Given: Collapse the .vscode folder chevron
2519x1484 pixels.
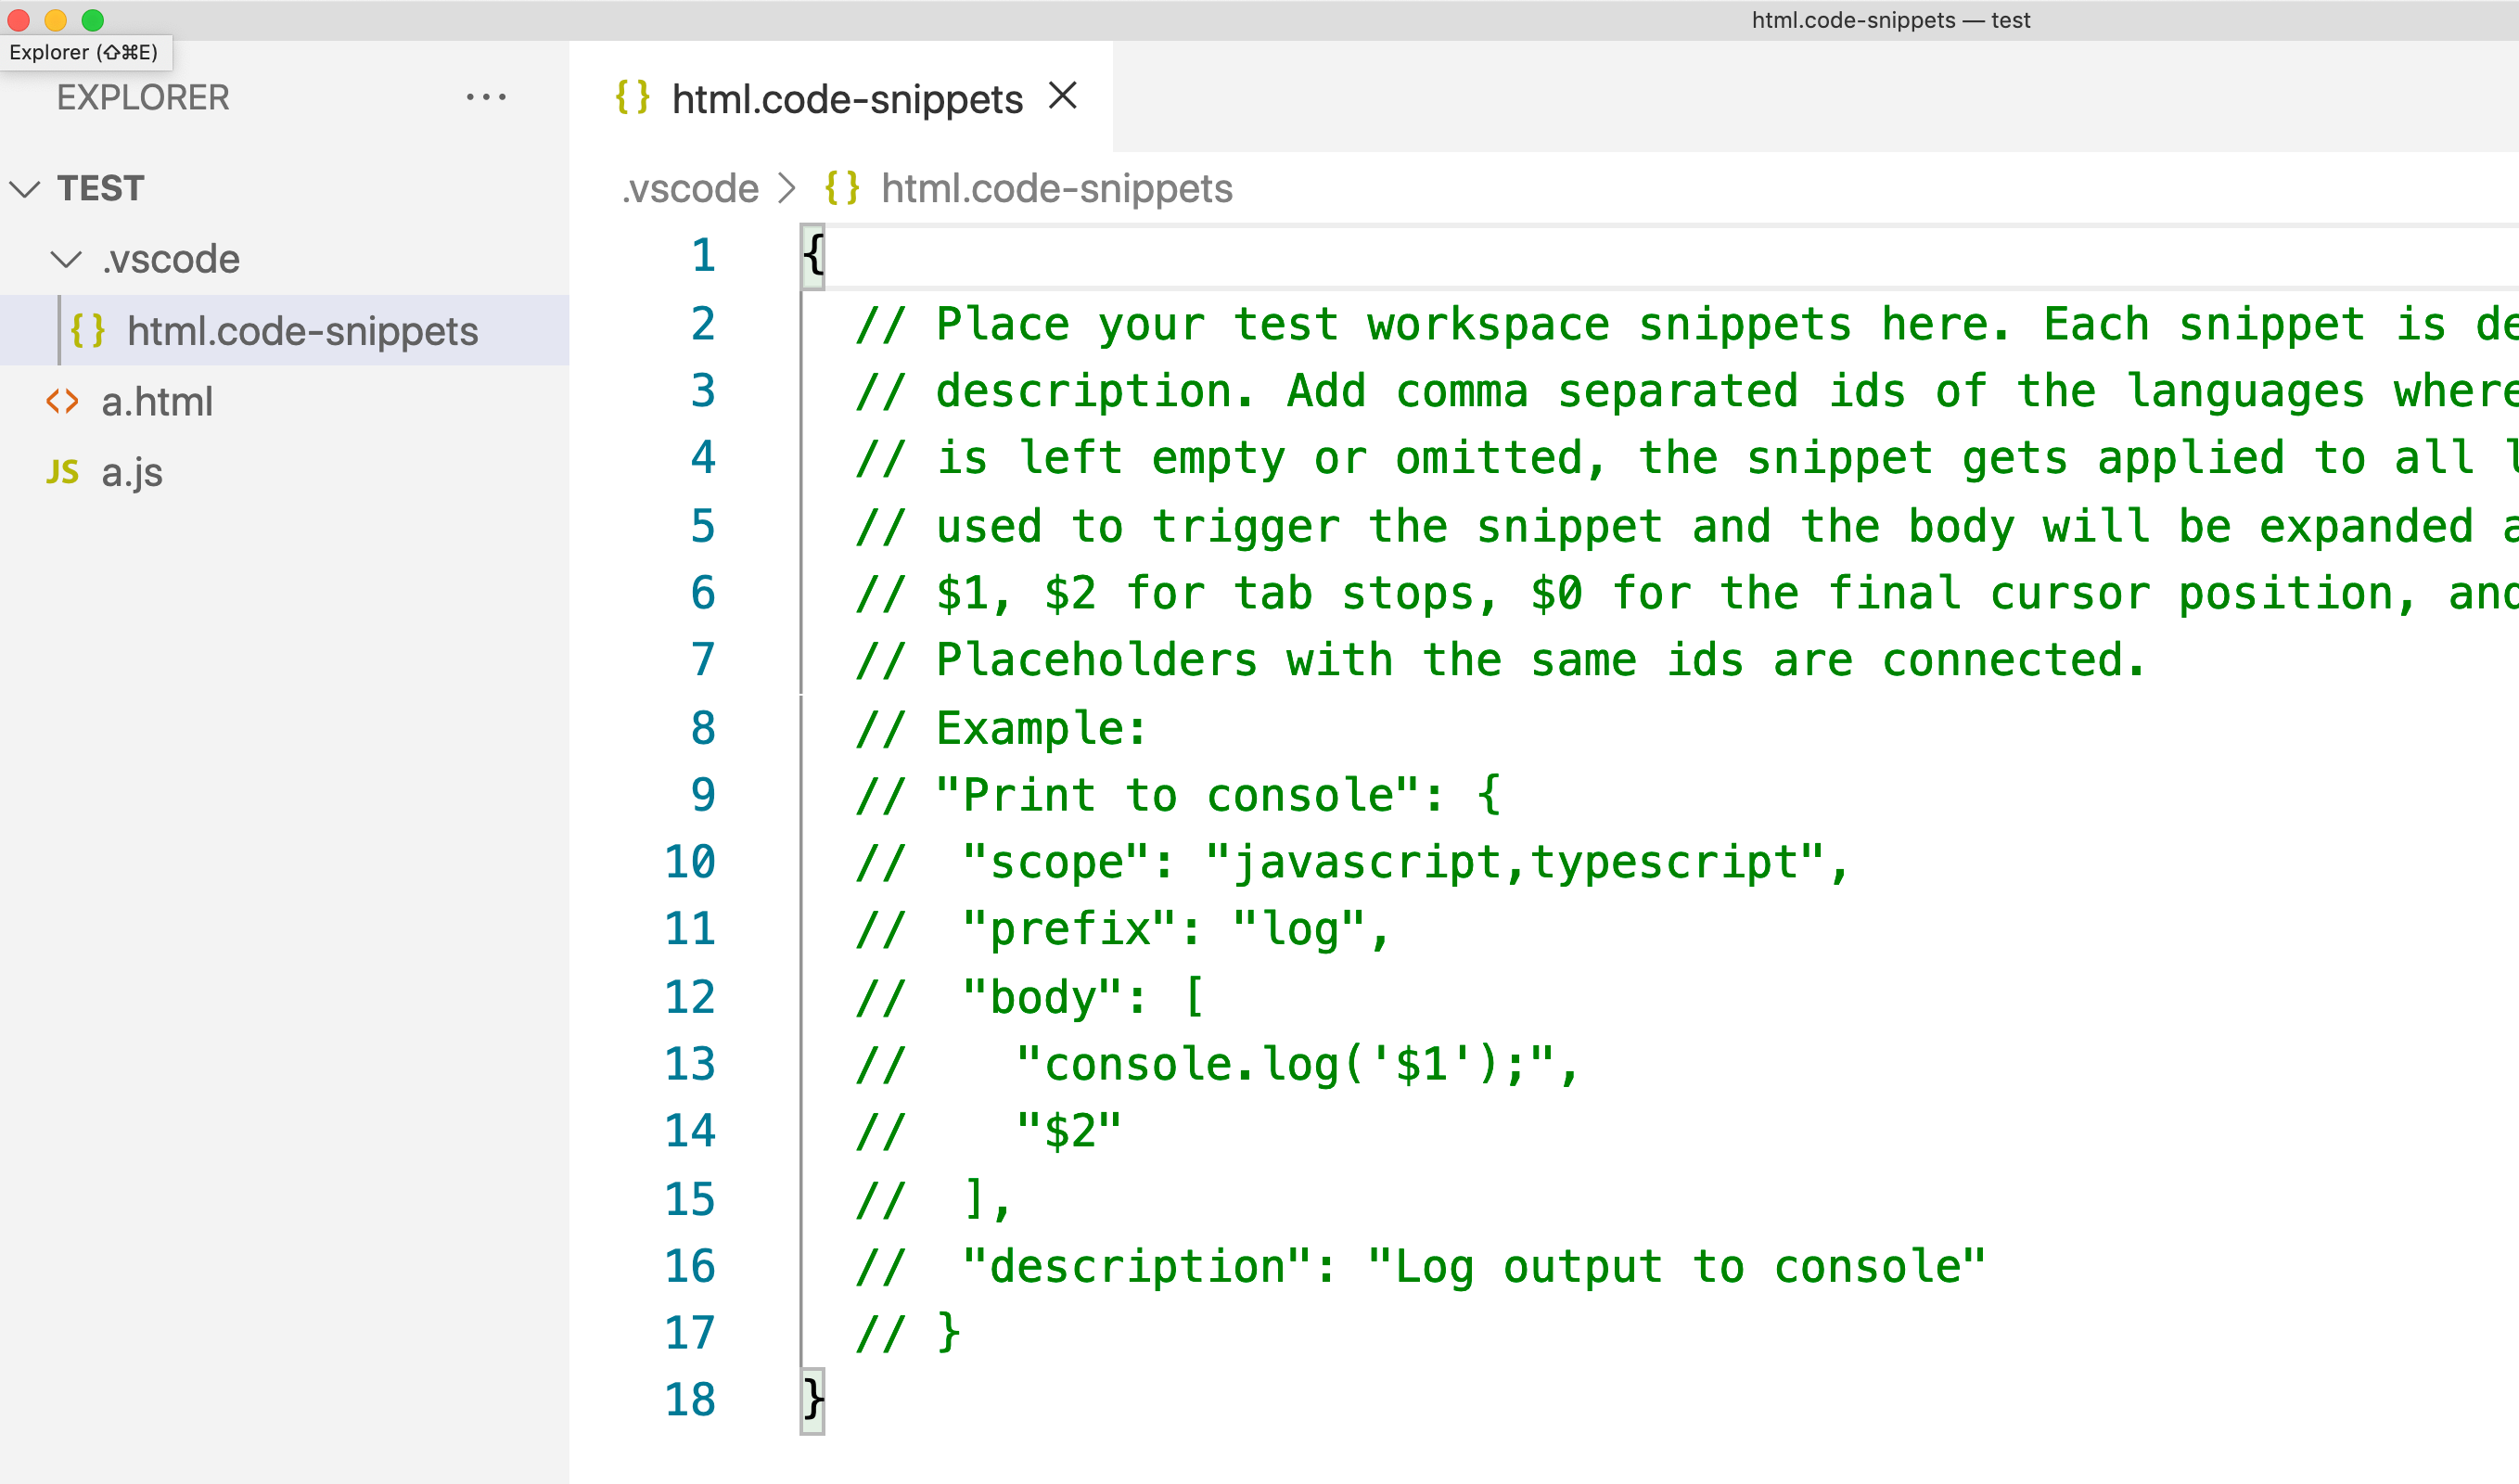Looking at the screenshot, I should pyautogui.click(x=66, y=260).
